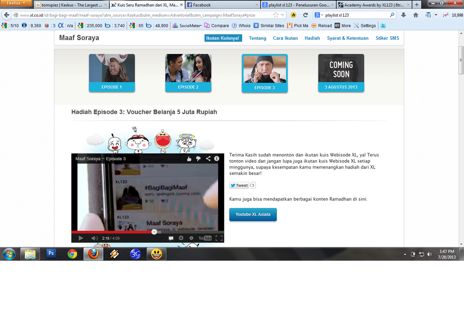Switch the video to fullscreen
Image resolution: width=464 pixels, height=317 pixels.
(219, 238)
